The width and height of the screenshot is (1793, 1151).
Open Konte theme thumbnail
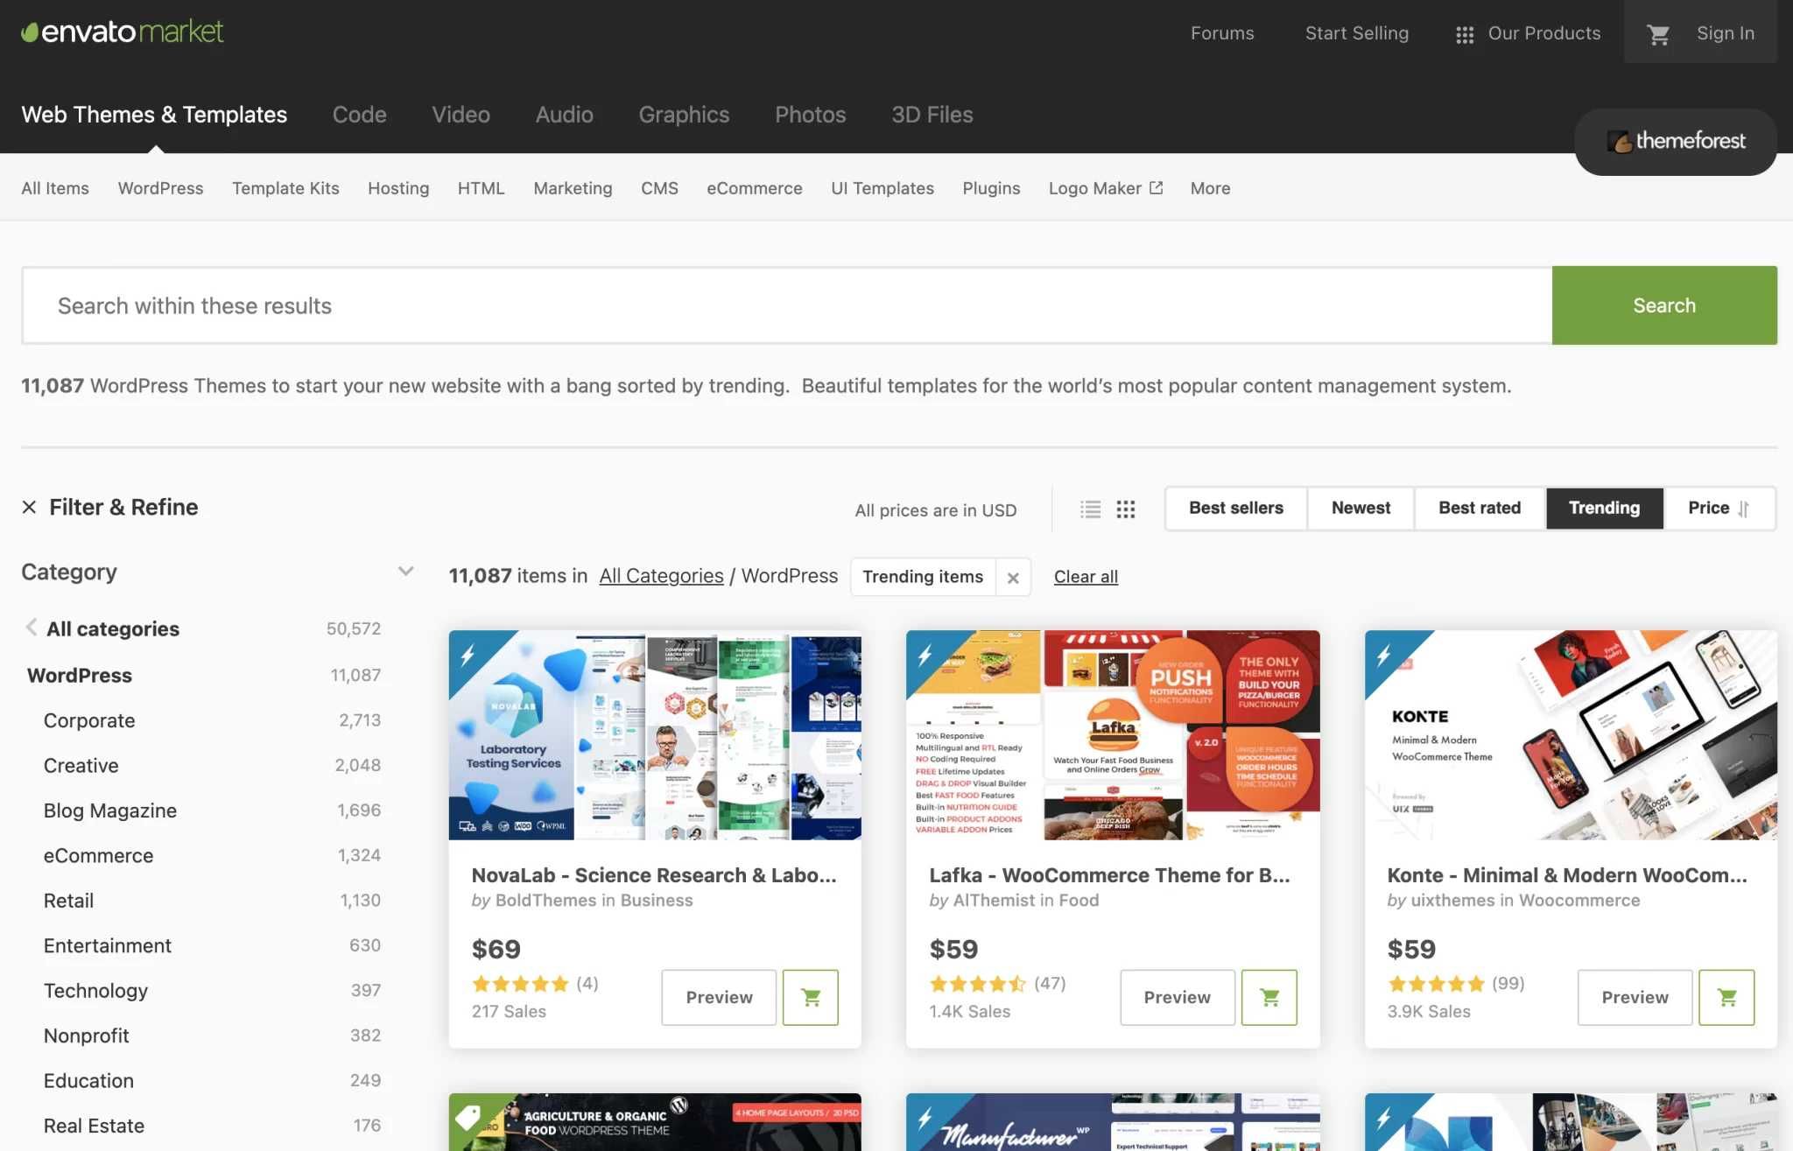[1571, 735]
